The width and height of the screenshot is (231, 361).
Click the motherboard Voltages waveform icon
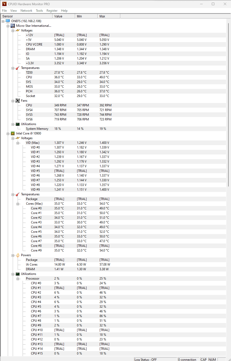click(x=18, y=30)
